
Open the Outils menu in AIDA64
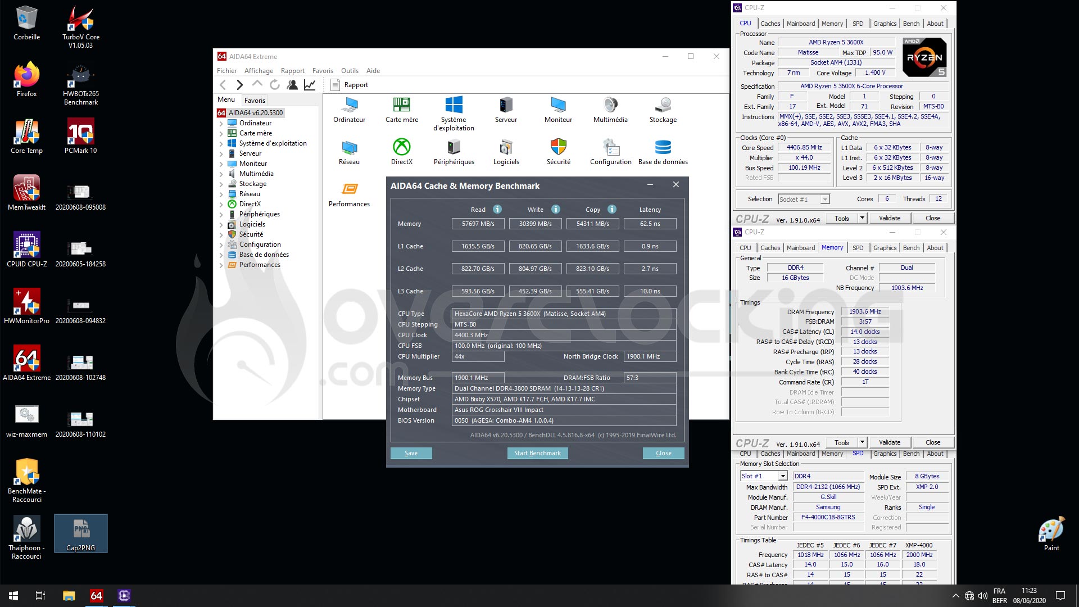[350, 71]
